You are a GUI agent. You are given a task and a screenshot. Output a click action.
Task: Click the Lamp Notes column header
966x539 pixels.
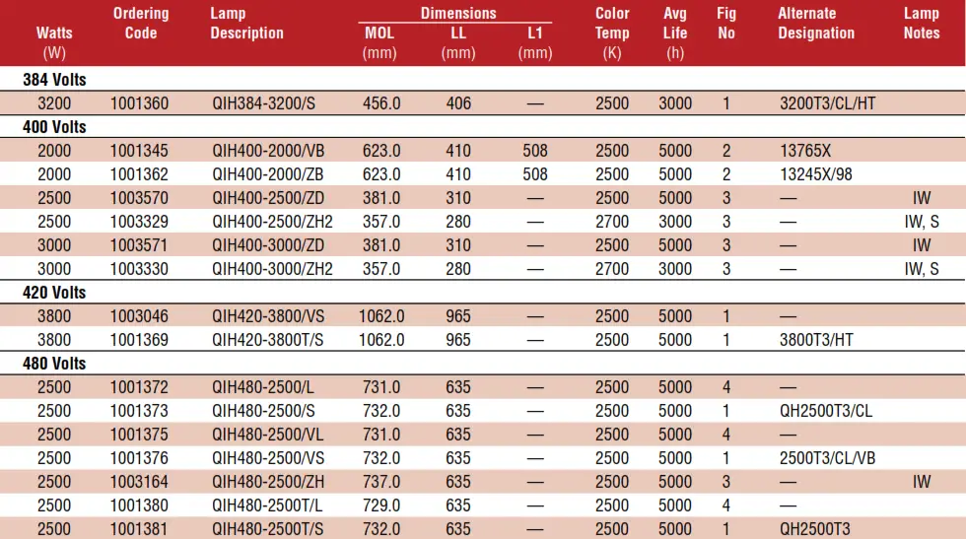pos(922,23)
